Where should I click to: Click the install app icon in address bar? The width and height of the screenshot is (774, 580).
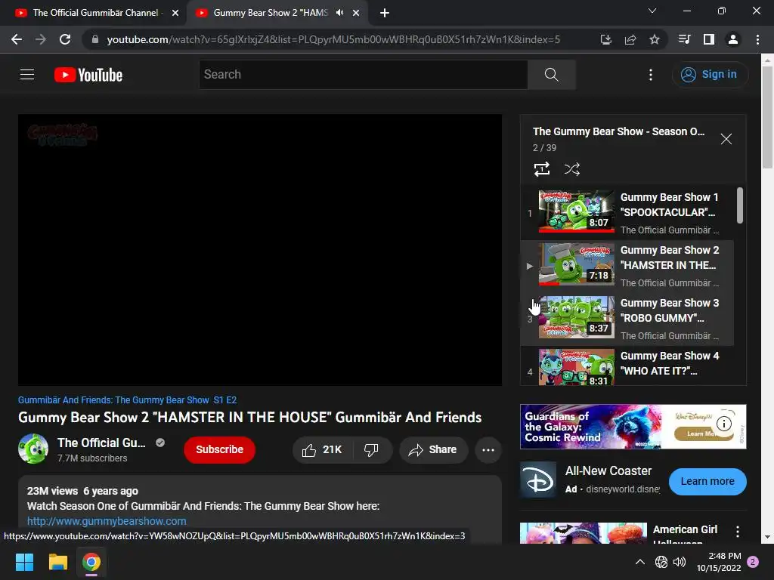point(606,39)
